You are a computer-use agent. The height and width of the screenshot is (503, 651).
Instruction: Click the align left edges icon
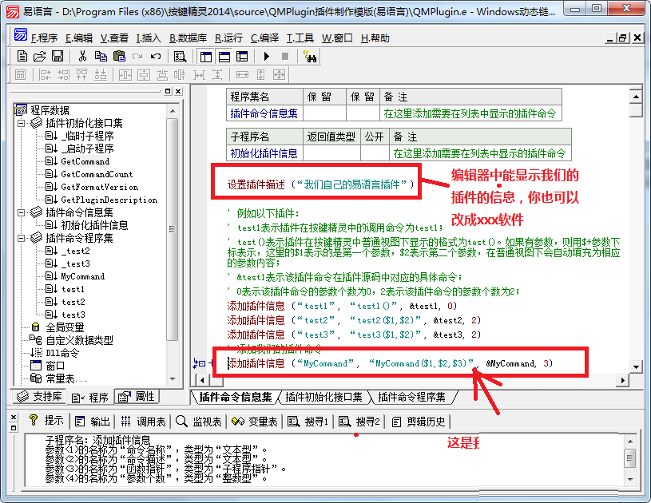pyautogui.click(x=45, y=75)
